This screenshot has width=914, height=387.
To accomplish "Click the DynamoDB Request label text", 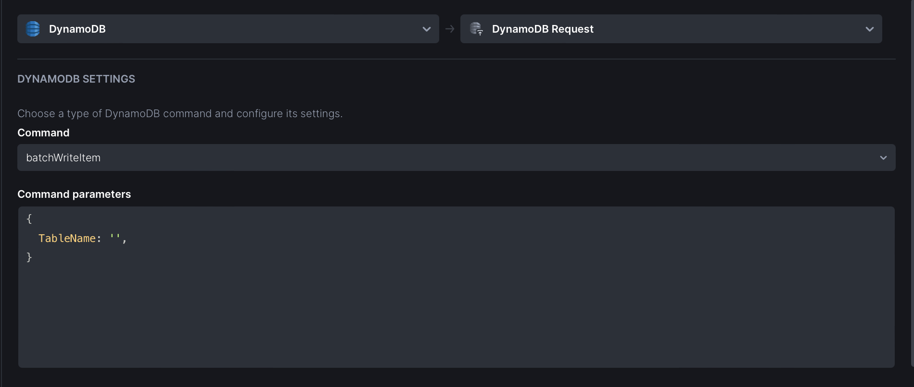I will [x=543, y=29].
